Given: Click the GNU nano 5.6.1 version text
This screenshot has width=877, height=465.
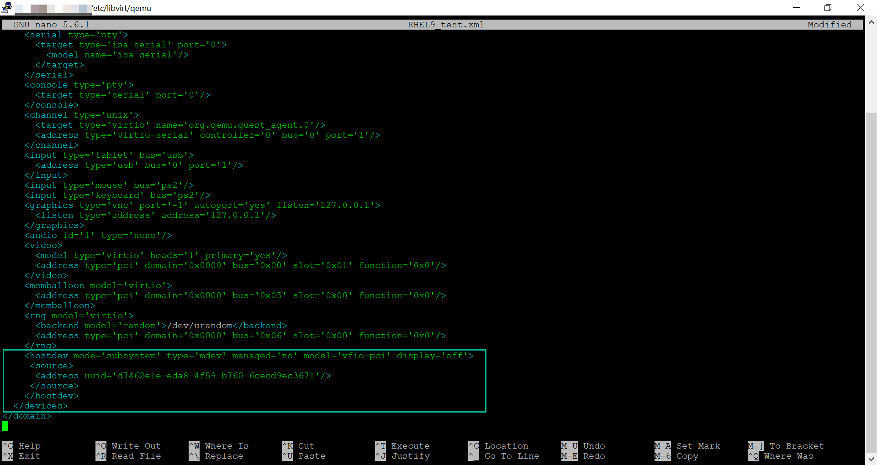Looking at the screenshot, I should point(51,25).
